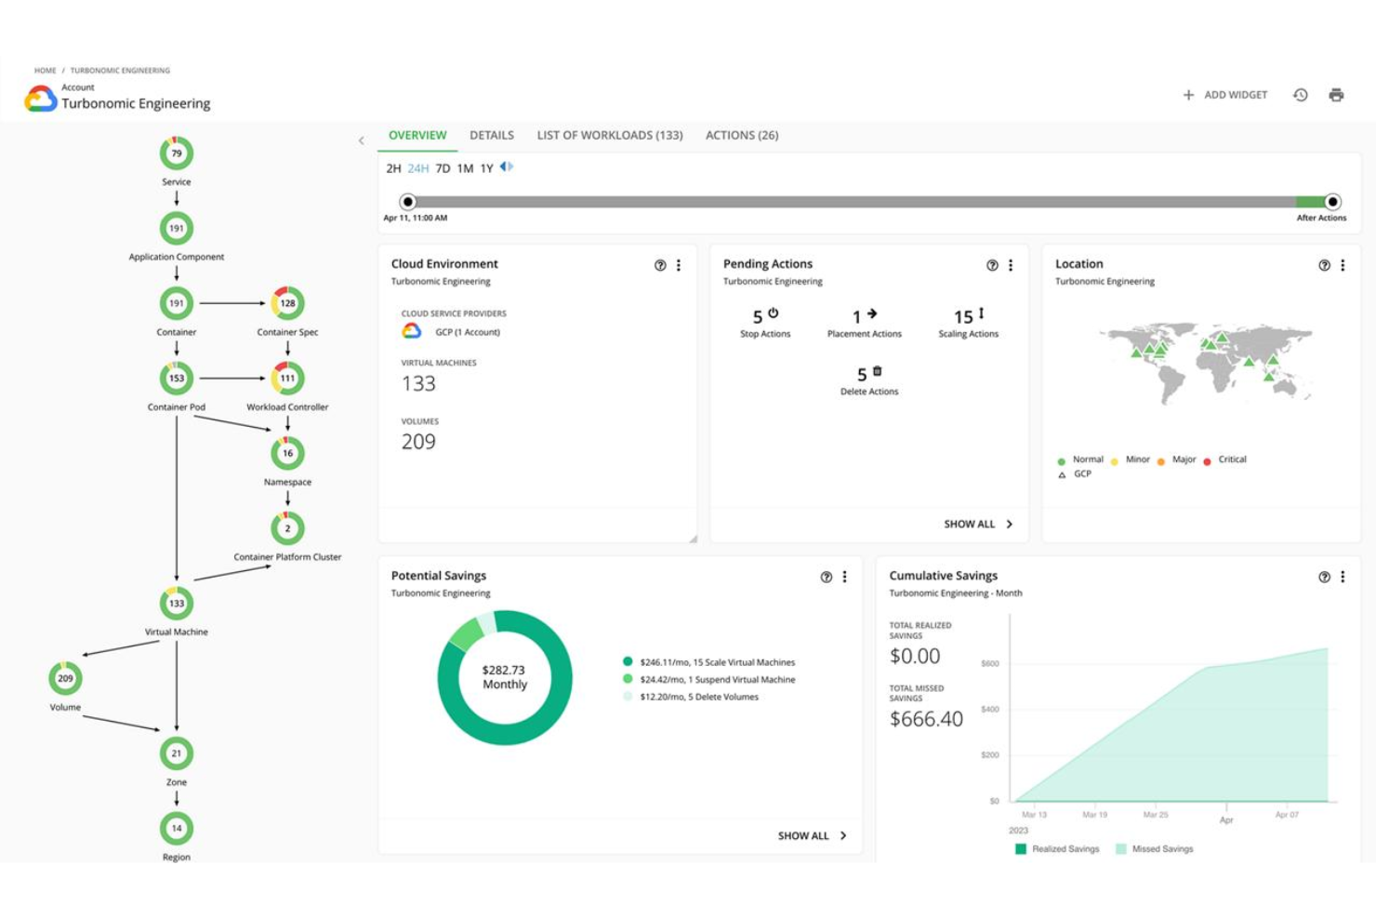Collapse the supply chain panel chevron
The height and width of the screenshot is (918, 1376).
point(361,140)
